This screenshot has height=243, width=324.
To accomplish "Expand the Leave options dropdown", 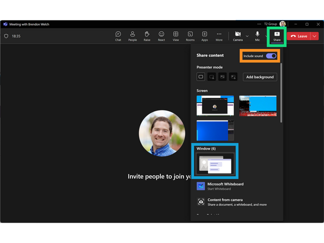I will 315,36.
